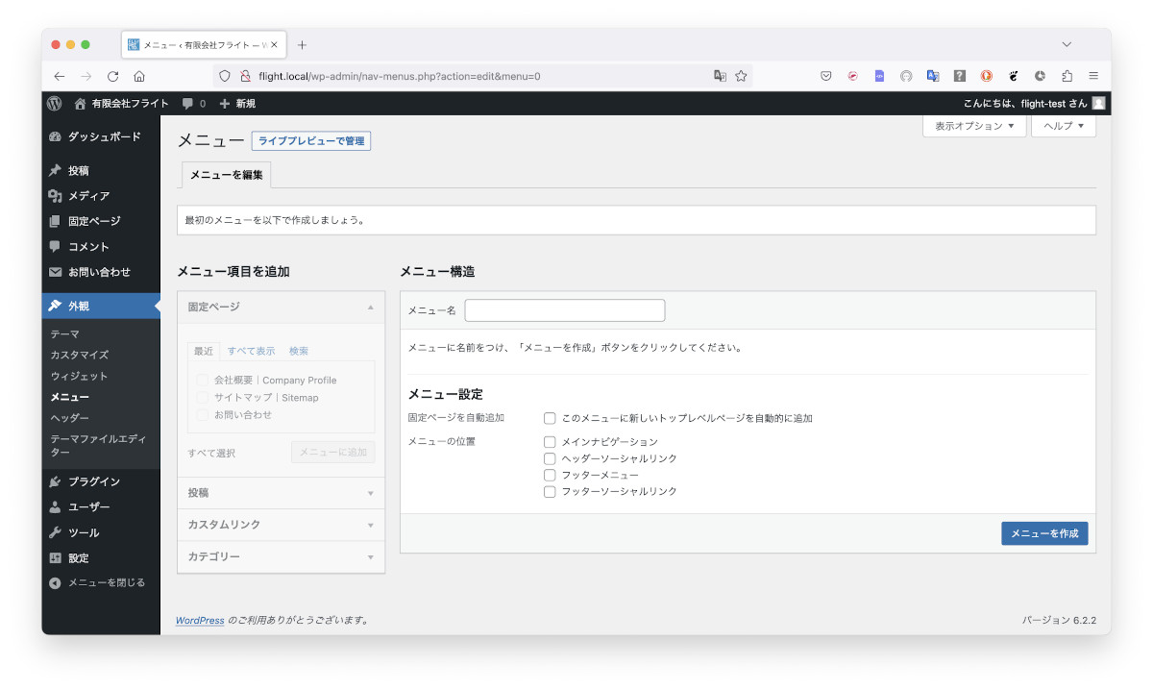Tick サイトマップ | Sitemap page
Screen dimensions: 1153x690
click(203, 398)
